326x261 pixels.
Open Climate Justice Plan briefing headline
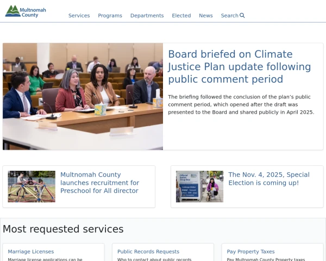(239, 67)
